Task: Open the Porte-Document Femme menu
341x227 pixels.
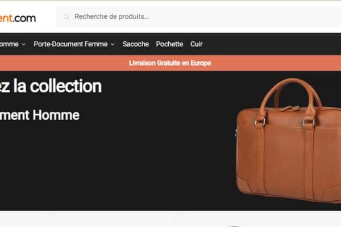Action: (x=70, y=44)
